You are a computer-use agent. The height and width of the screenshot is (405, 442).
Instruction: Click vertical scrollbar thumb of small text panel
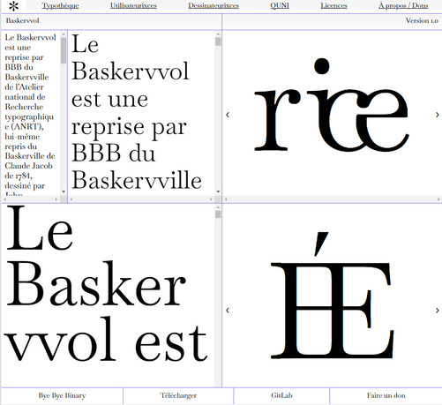click(64, 50)
